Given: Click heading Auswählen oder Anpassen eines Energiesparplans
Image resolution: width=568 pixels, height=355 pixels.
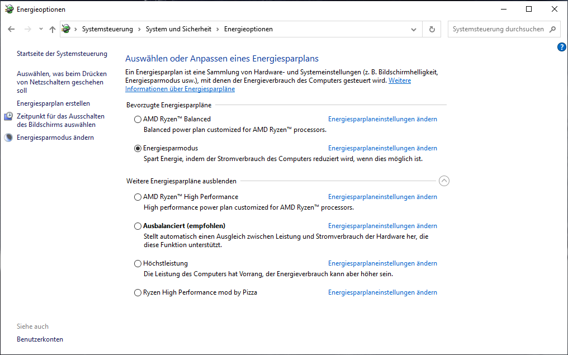Looking at the screenshot, I should coord(222,59).
